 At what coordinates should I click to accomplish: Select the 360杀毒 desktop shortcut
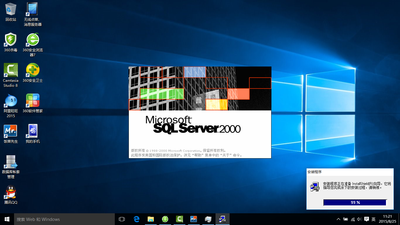click(11, 42)
